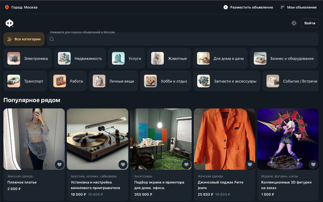Open the Личные вещи category
323x202 pixels.
[113, 81]
